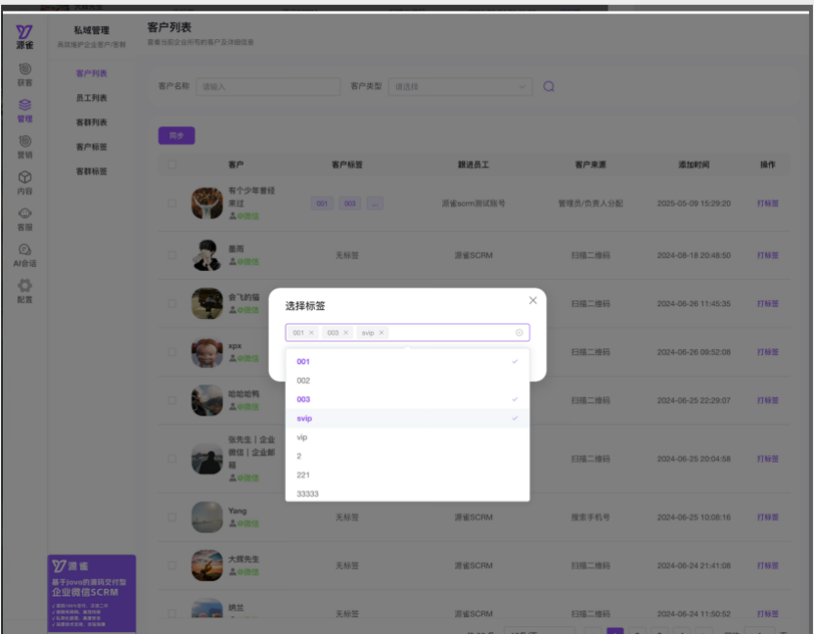Click 打标签 for xpx row
The height and width of the screenshot is (634, 814).
tap(767, 351)
